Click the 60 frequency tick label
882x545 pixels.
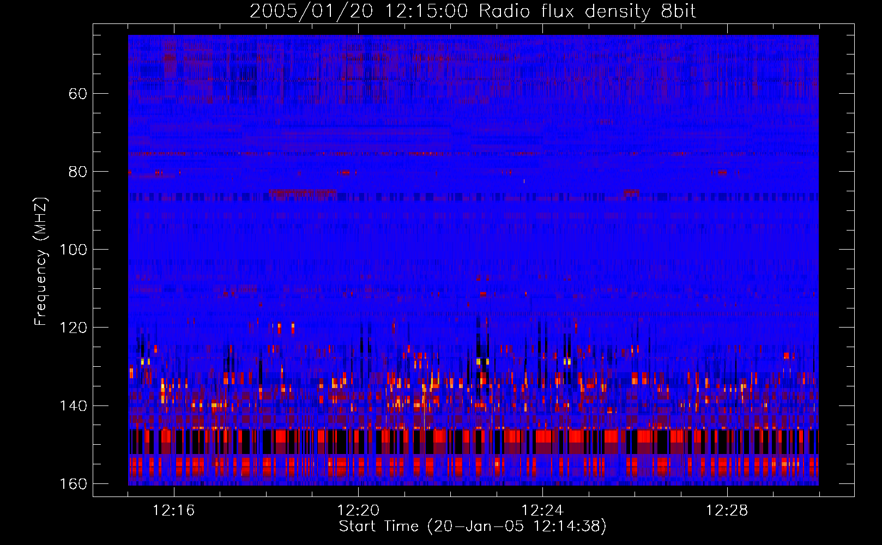pos(78,94)
